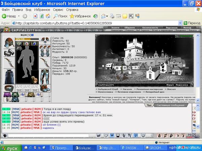The image size is (202, 151).
Task: Open the Общение game menu
Action: pos(130,28)
